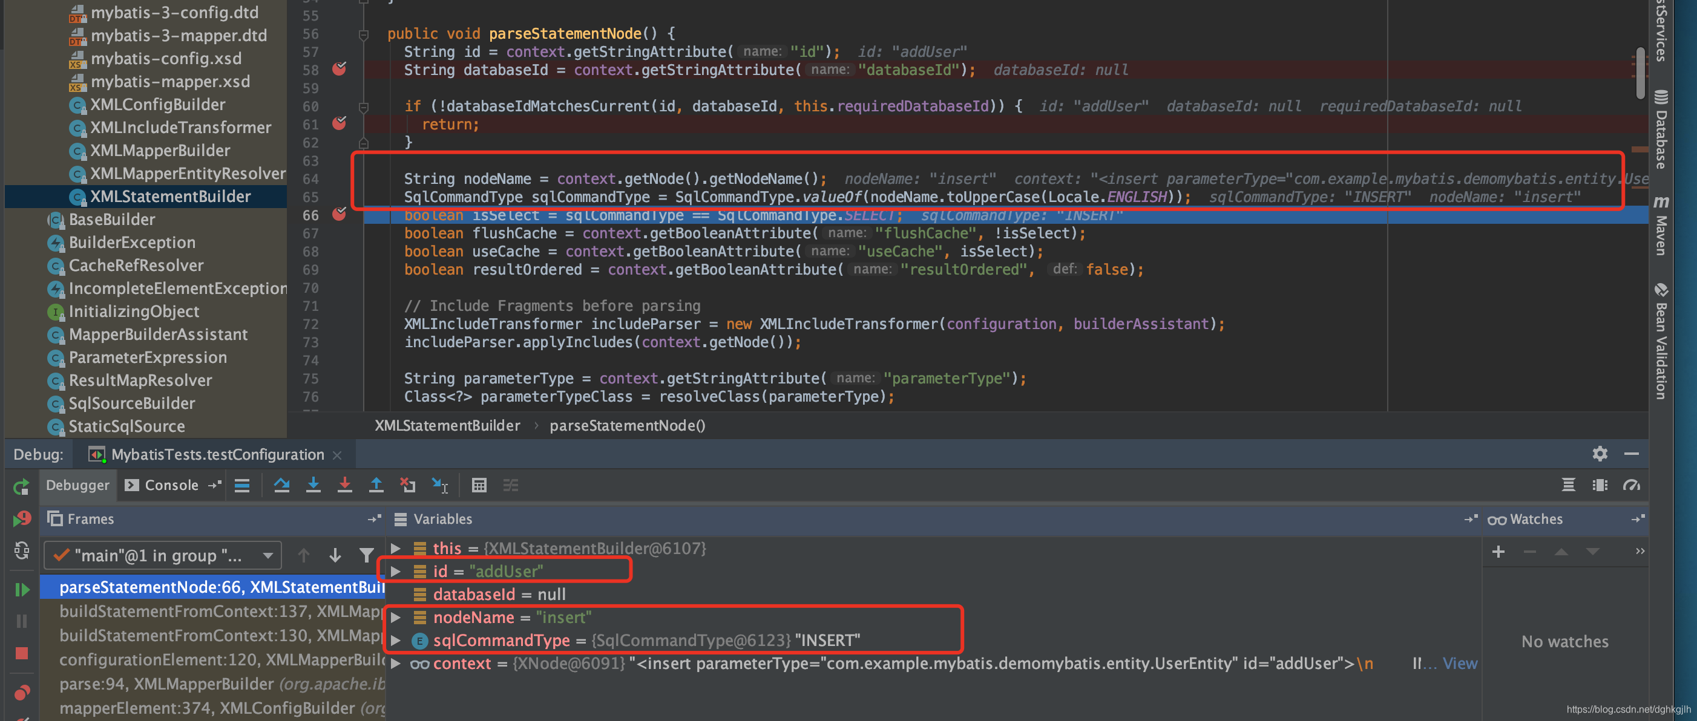1697x721 pixels.
Task: Click the Step Over debugger icon
Action: coord(281,485)
